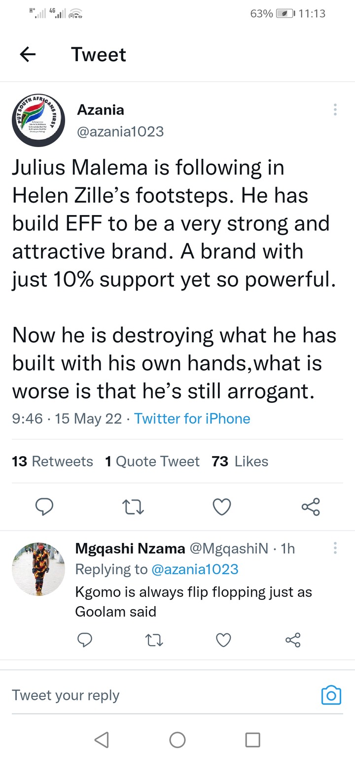The width and height of the screenshot is (355, 760).
Task: Open the 1 Quote Tweet list
Action: click(x=152, y=461)
